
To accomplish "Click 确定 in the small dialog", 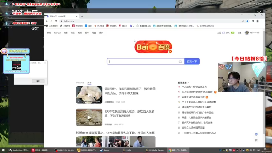I will click(x=38, y=81).
